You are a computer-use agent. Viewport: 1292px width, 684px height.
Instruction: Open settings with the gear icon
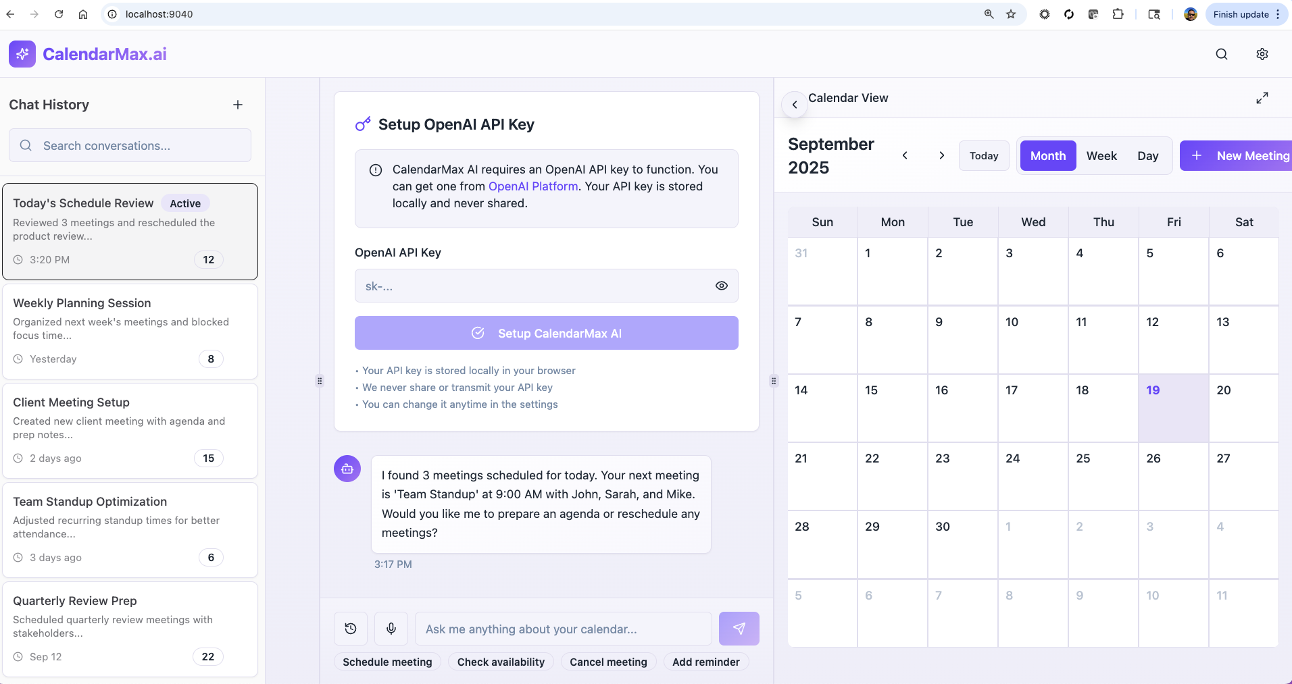1262,54
